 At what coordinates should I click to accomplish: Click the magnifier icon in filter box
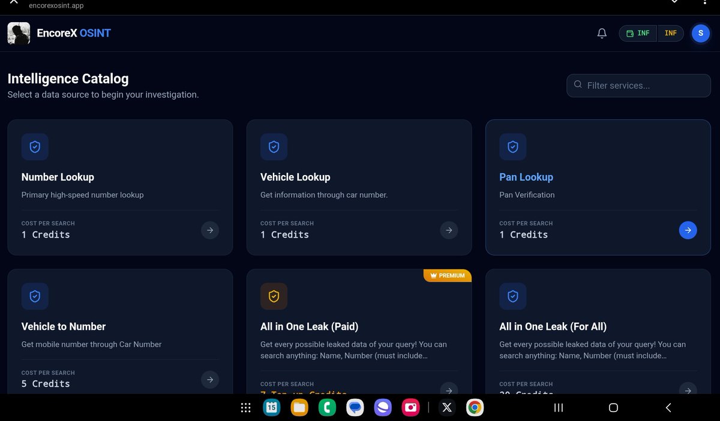coord(578,85)
